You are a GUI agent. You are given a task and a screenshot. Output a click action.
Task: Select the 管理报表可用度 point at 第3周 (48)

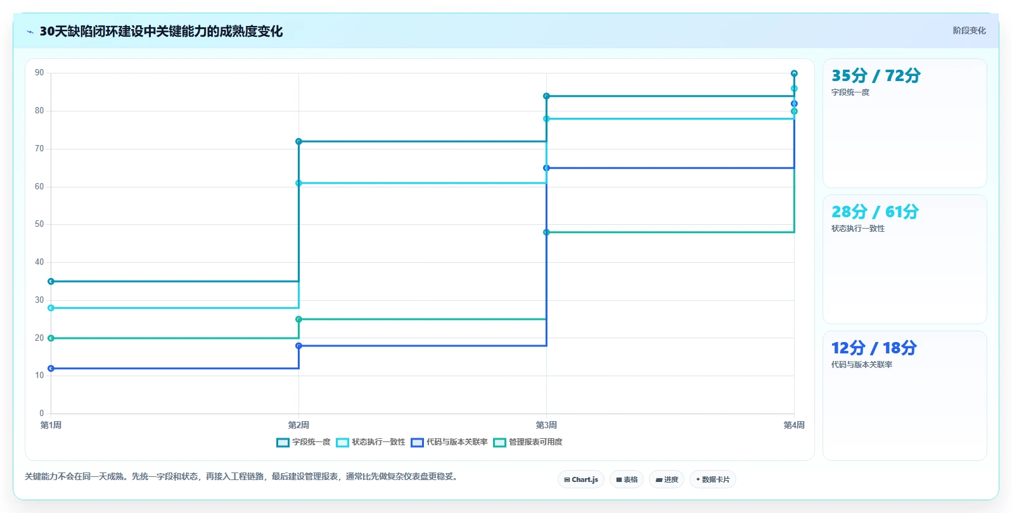[546, 232]
